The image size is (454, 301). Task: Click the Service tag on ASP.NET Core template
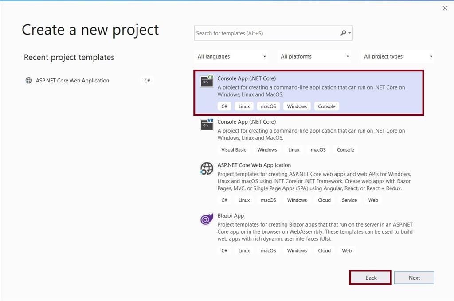349,200
